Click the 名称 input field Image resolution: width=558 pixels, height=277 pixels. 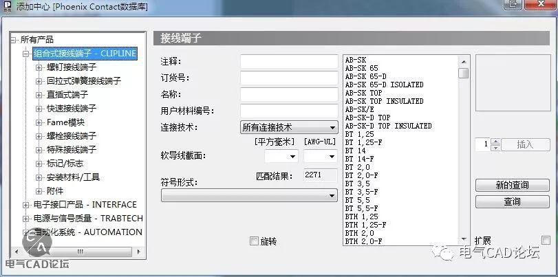[289, 95]
